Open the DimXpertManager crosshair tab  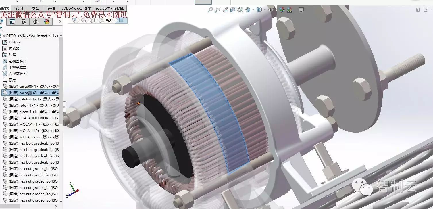(35, 22)
